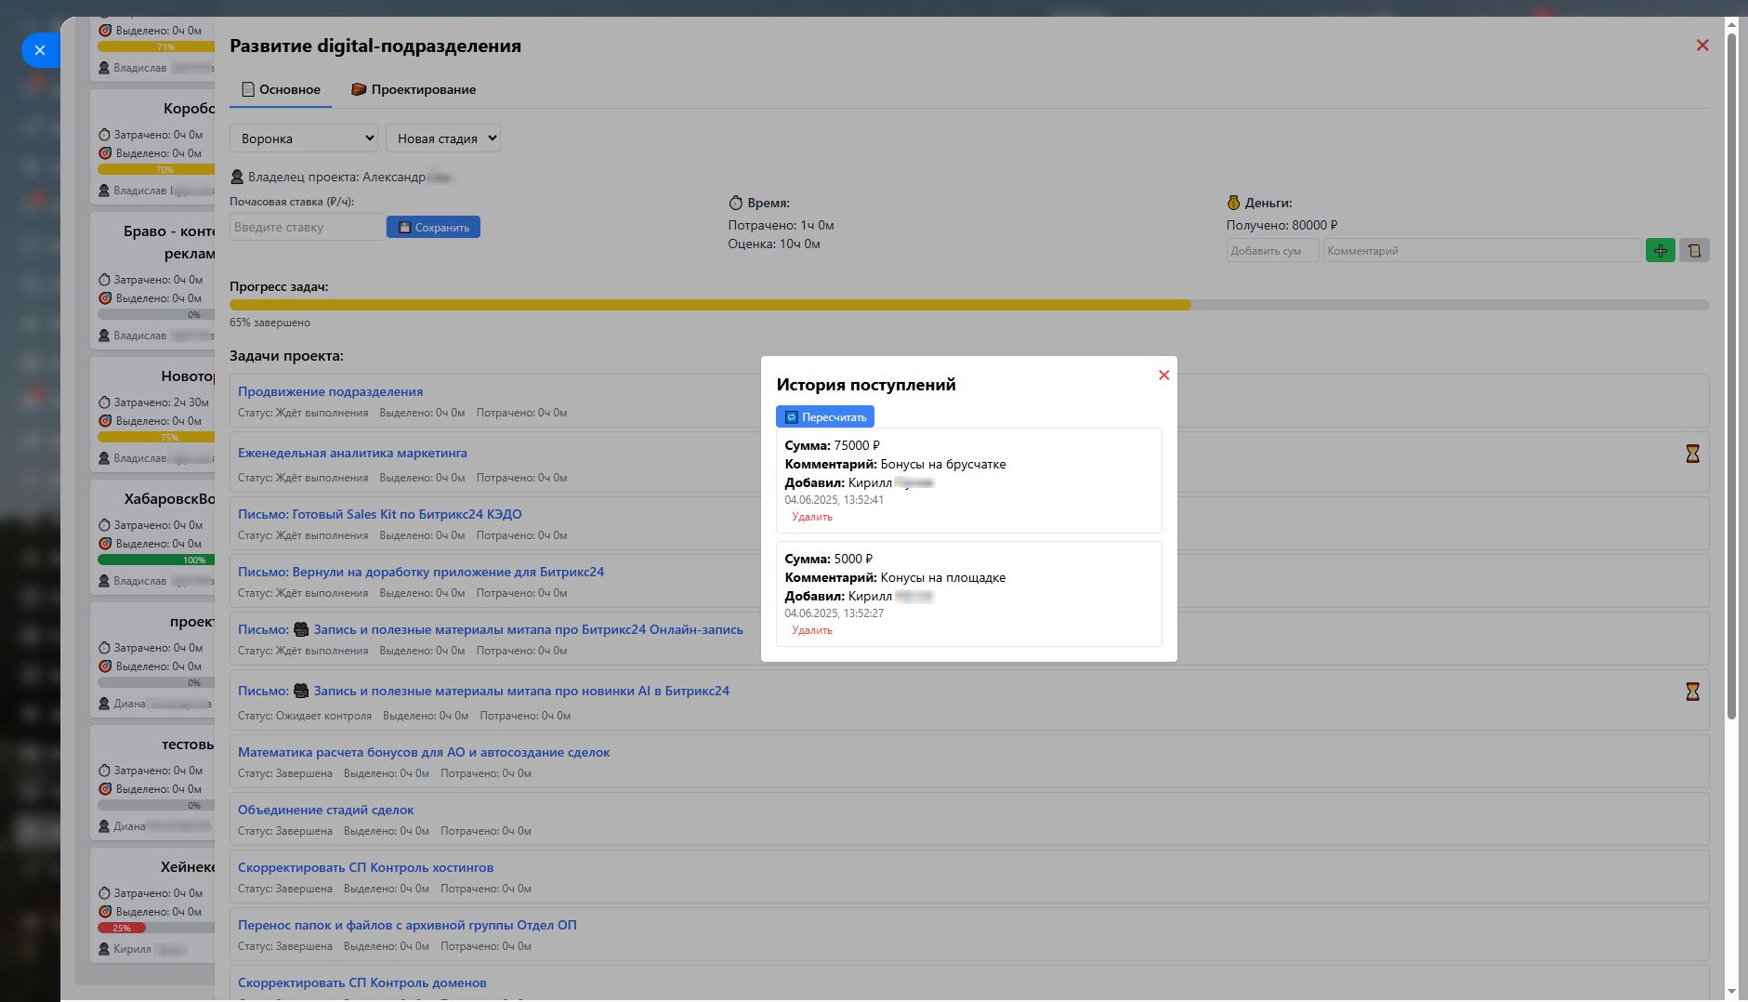
Task: Click the hourglass icon on Еженедельная аналитика маркетинга
Action: click(x=1692, y=454)
